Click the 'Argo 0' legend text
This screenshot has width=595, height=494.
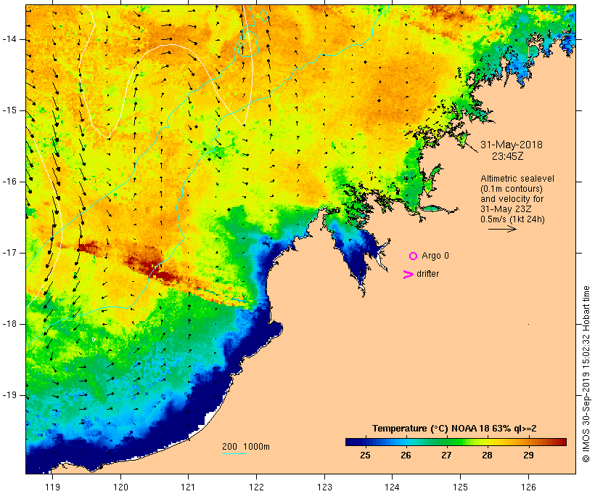(x=435, y=256)
